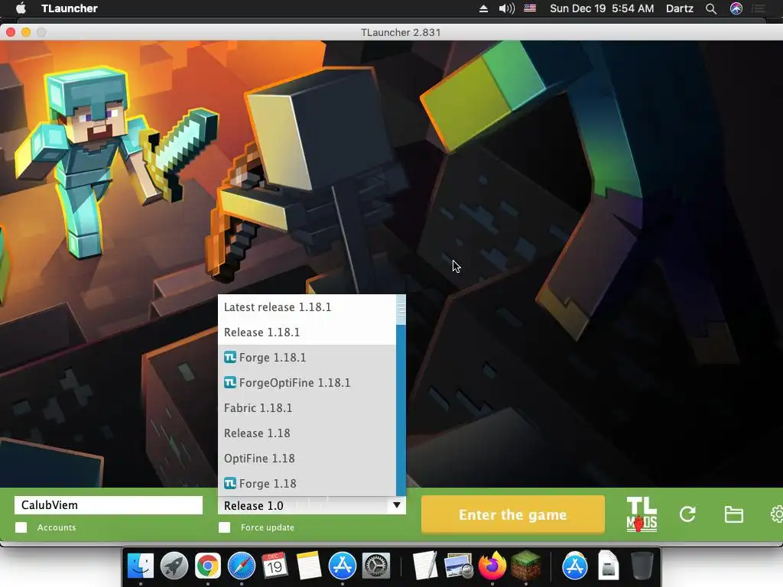
Task: Select Forge 1.18 from the list
Action: pyautogui.click(x=307, y=484)
